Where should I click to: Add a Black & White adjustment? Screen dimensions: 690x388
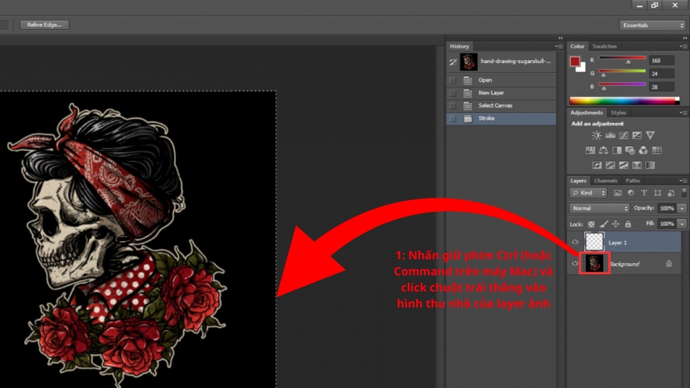(x=616, y=151)
